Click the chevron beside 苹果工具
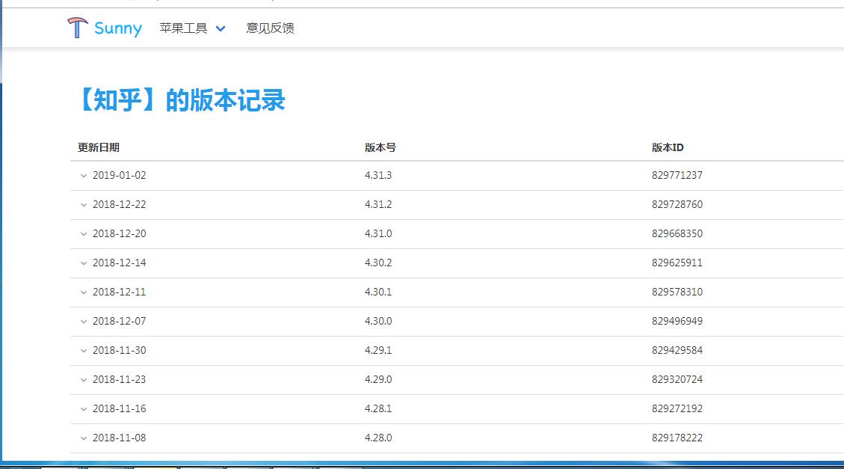 point(219,28)
